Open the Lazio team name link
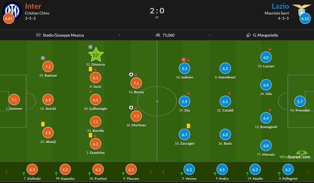 point(281,6)
